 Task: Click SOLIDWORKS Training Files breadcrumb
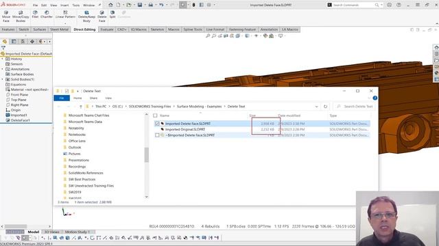tap(150, 107)
